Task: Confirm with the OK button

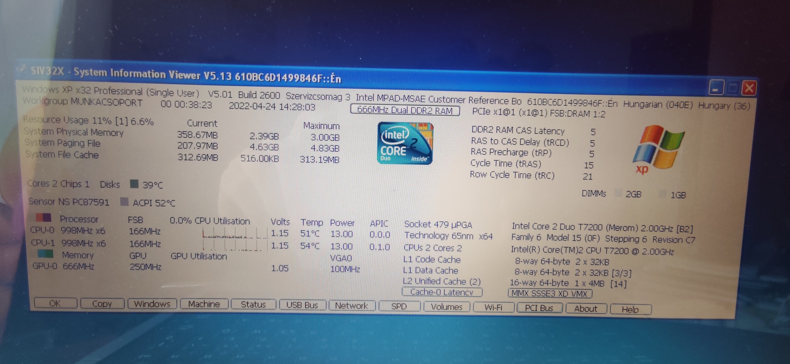Action: coord(55,303)
